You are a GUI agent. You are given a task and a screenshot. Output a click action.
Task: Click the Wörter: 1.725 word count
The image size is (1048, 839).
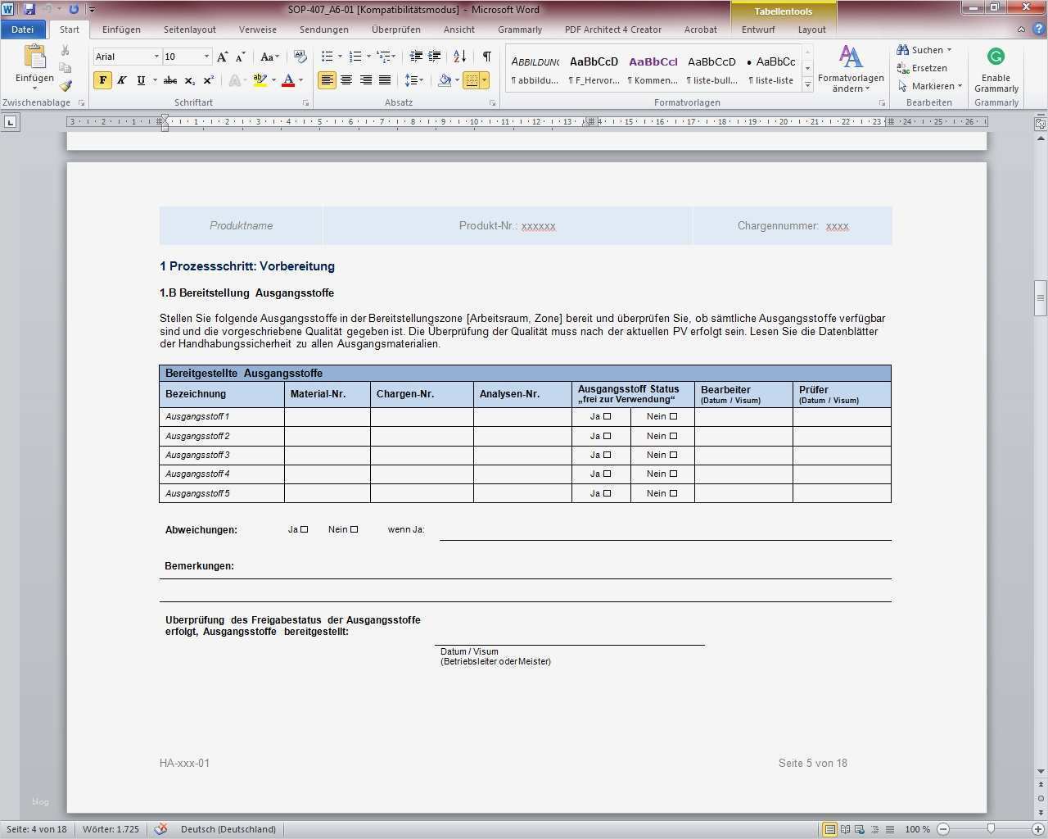point(111,829)
